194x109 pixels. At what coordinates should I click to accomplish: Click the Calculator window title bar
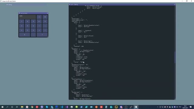click(x=33, y=13)
